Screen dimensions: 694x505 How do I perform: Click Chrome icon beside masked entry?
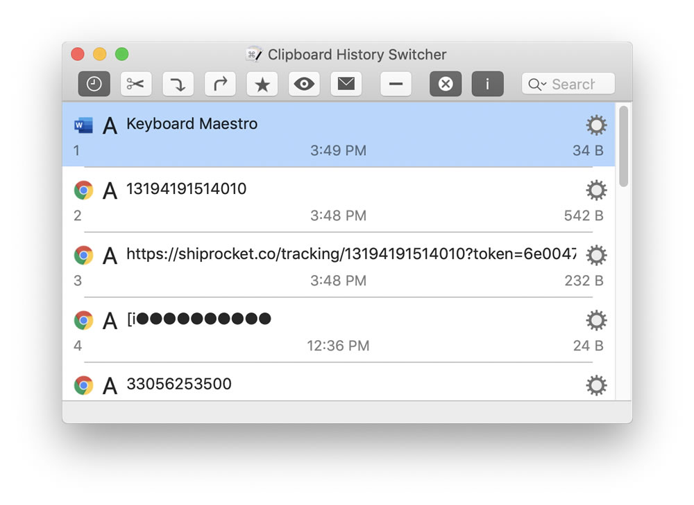click(83, 320)
